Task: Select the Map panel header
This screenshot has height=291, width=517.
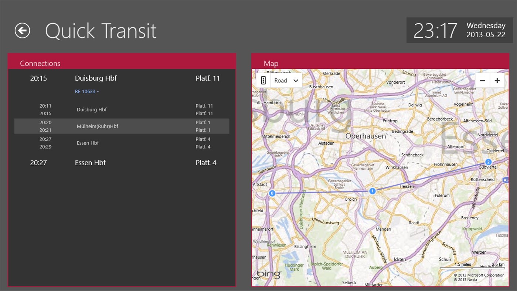Action: [x=271, y=63]
